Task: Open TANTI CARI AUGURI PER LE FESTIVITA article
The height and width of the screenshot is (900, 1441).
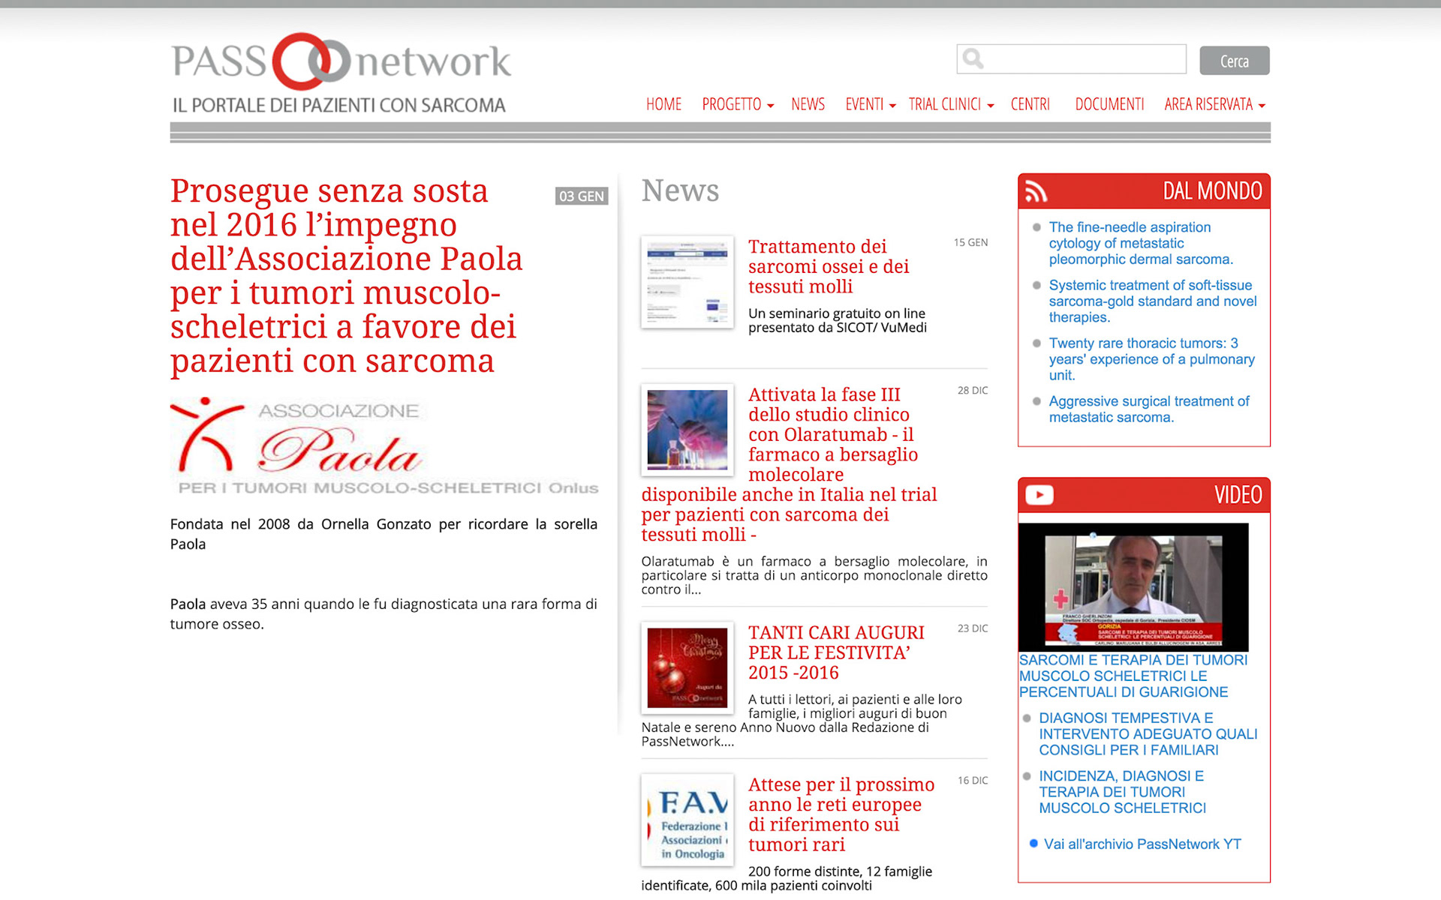Action: point(836,652)
